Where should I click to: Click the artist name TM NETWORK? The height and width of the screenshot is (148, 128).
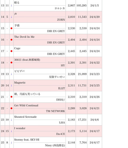(x=55, y=111)
